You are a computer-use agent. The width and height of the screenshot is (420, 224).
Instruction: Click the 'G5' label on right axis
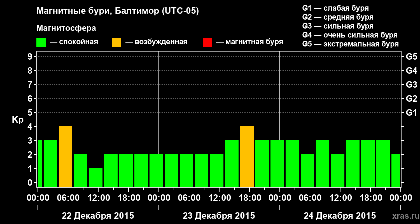tap(411, 57)
